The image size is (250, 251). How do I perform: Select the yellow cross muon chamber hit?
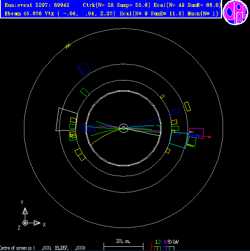point(68,46)
